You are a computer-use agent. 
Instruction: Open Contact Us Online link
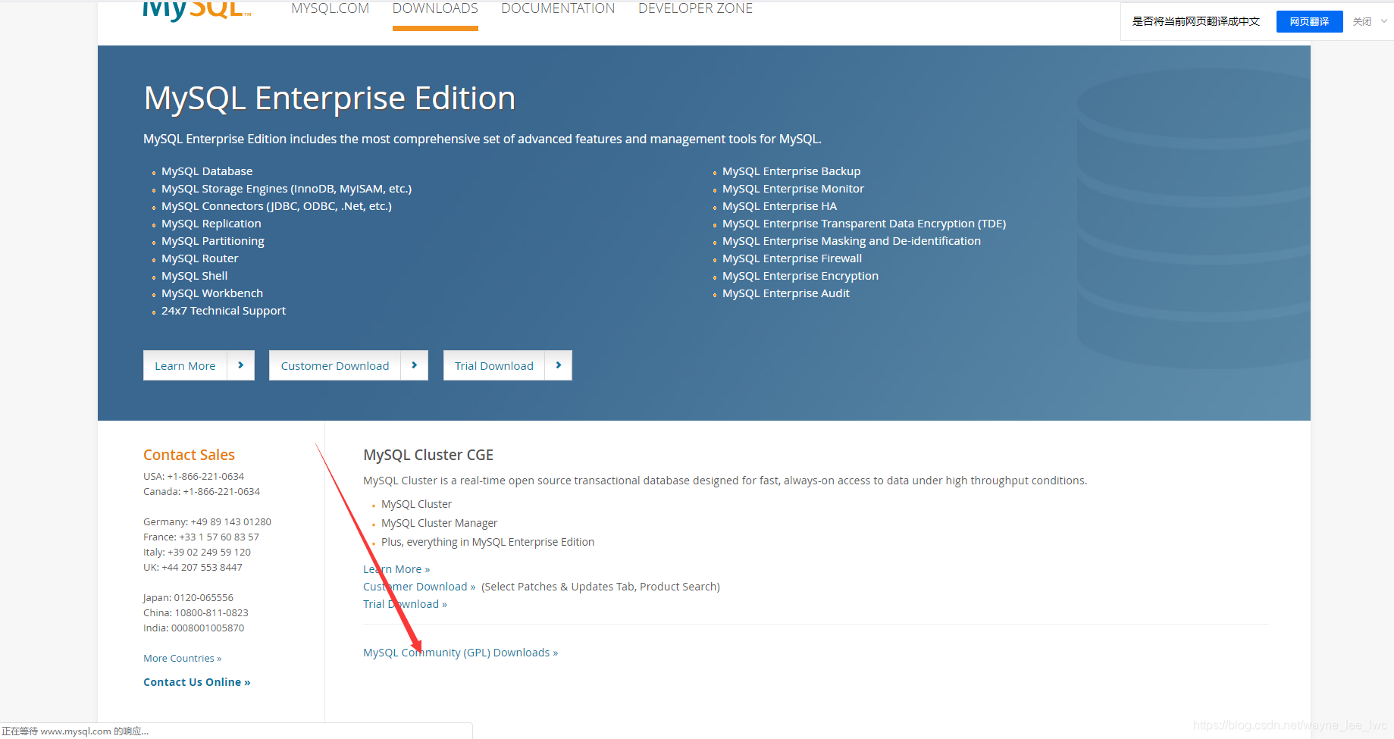click(196, 682)
